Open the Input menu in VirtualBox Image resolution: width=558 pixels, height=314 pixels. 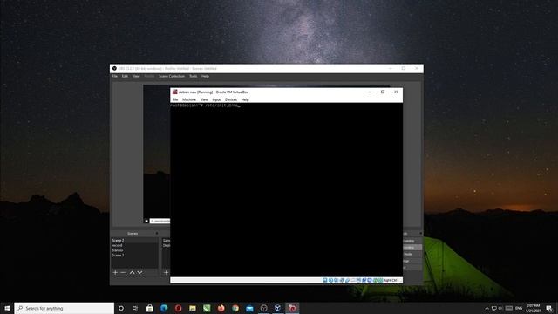tap(216, 99)
